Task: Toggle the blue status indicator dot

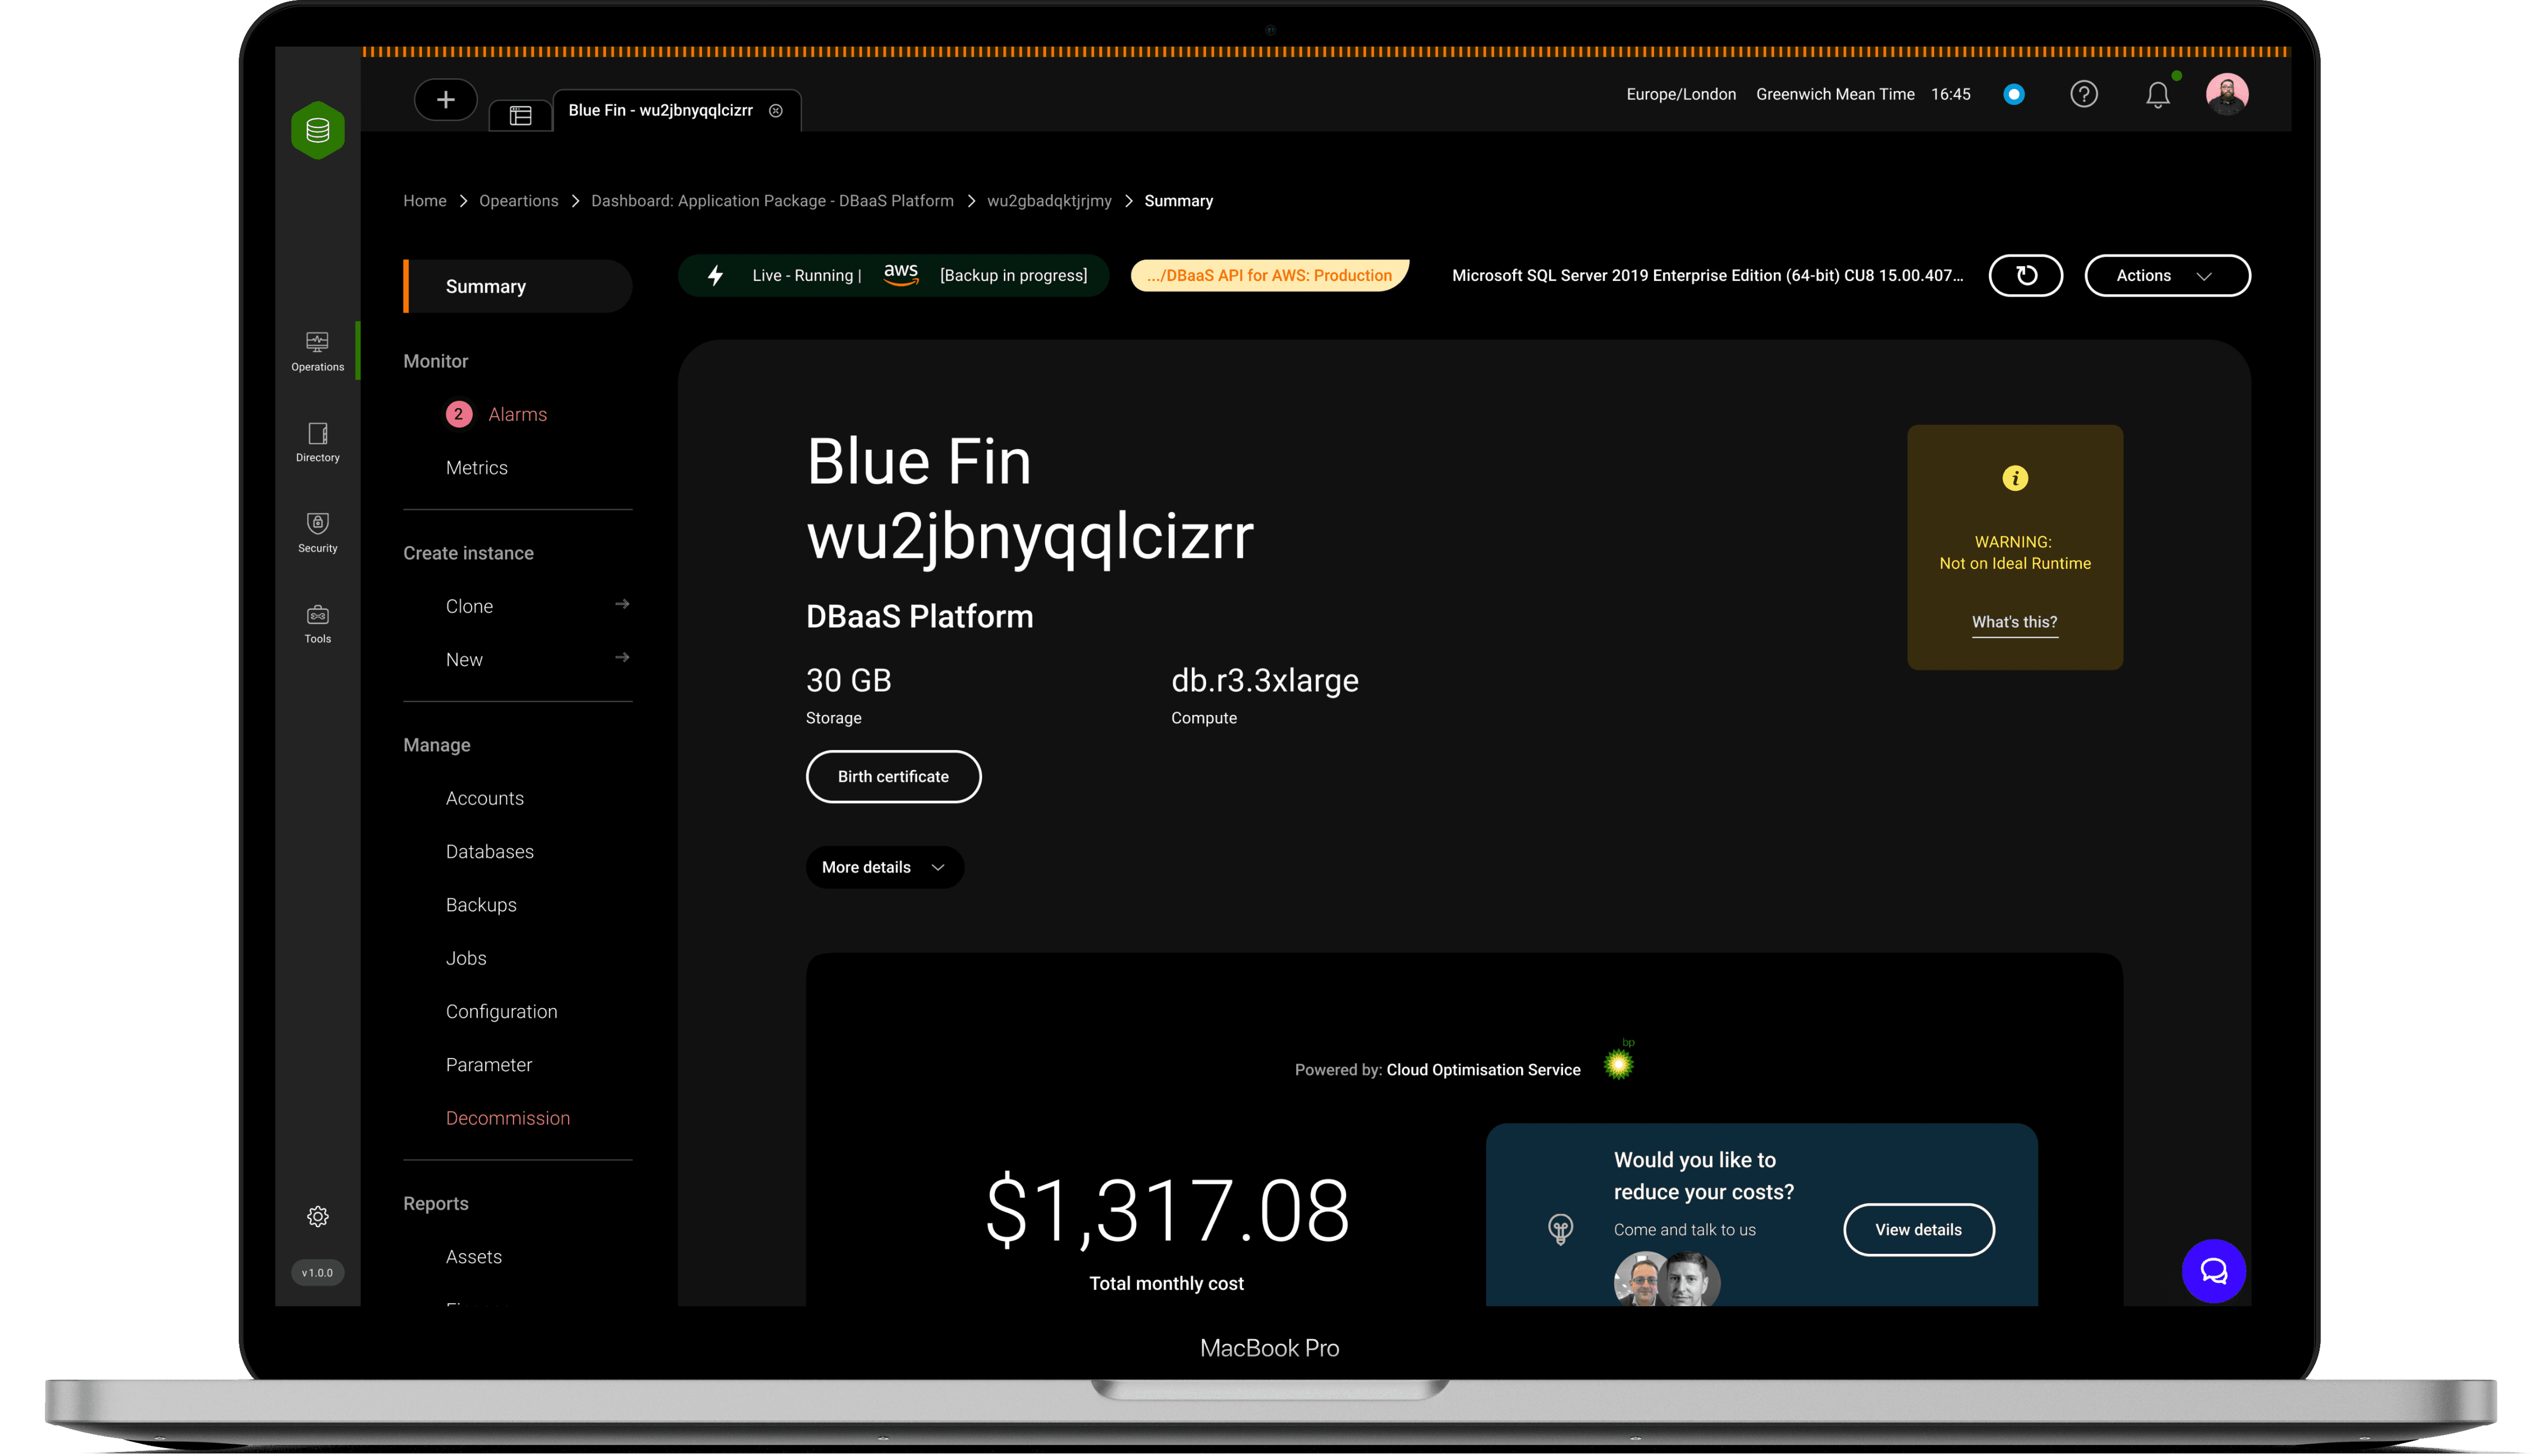Action: [x=2014, y=94]
